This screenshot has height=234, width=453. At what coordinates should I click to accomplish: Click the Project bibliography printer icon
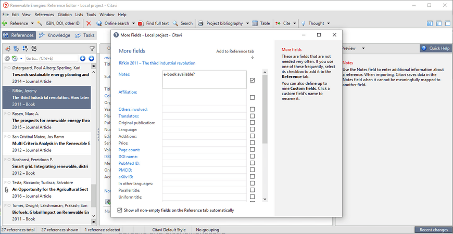click(201, 23)
